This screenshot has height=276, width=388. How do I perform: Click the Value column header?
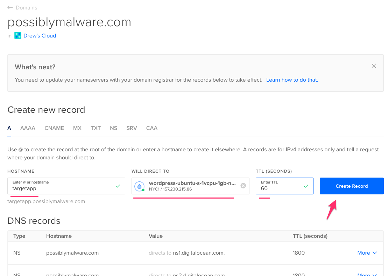156,236
